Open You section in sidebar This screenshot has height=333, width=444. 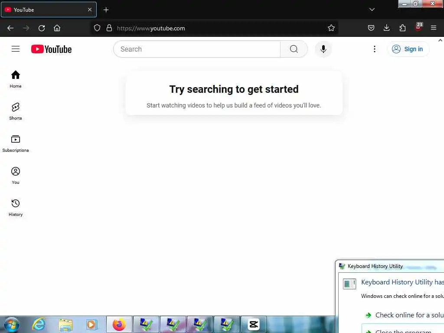pos(16,176)
